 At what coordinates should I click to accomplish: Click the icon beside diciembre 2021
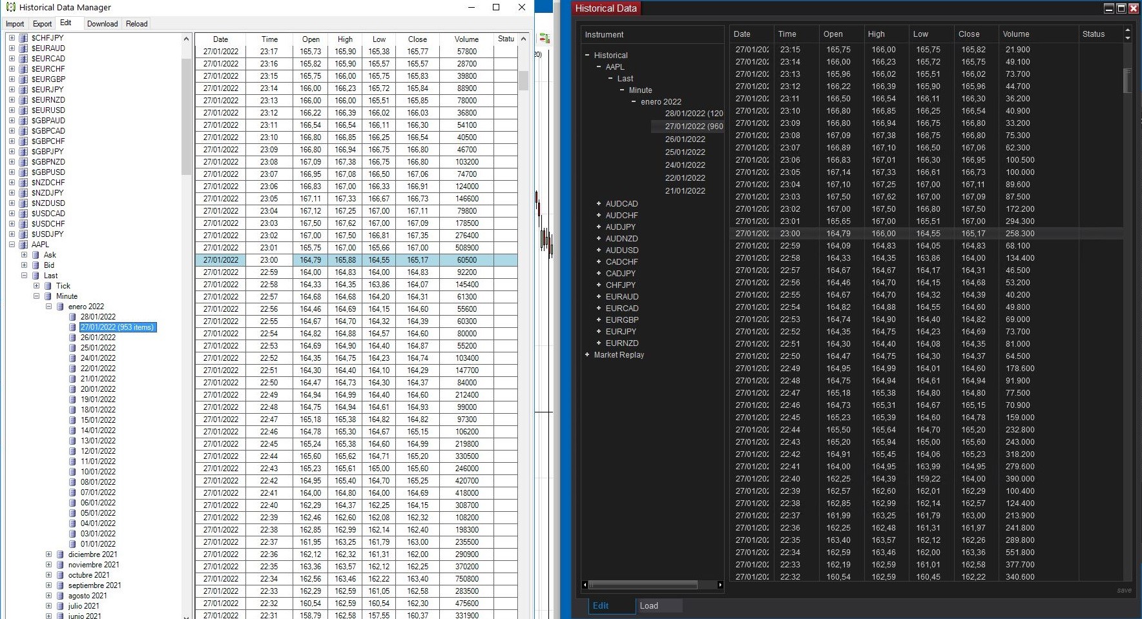click(x=60, y=554)
